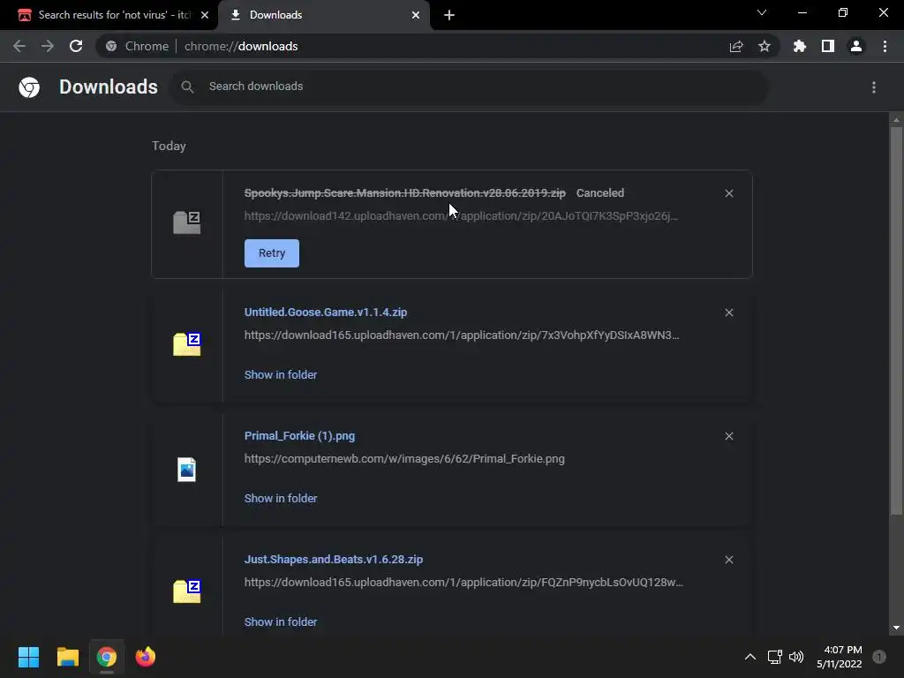The height and width of the screenshot is (678, 904).
Task: Click the 'Today' date heading
Action: coord(169,146)
